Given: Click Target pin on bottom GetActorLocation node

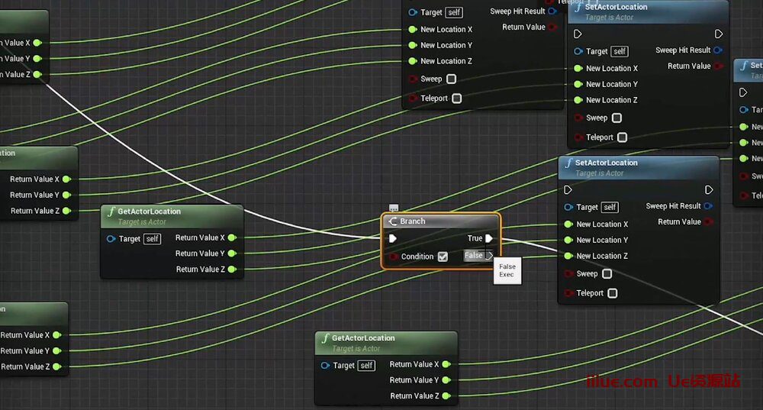Looking at the screenshot, I should [325, 365].
